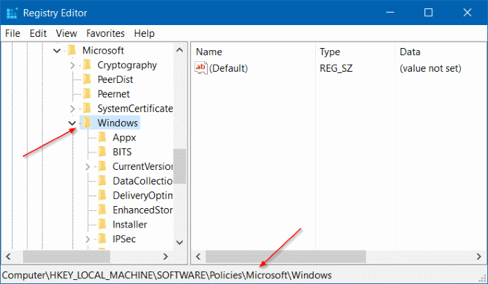Open the Edit menu
This screenshot has width=488, height=284.
38,33
